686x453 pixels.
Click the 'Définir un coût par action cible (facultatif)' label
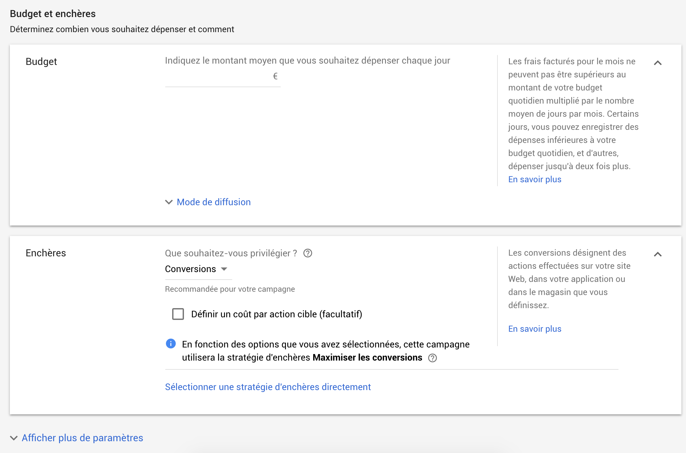276,314
